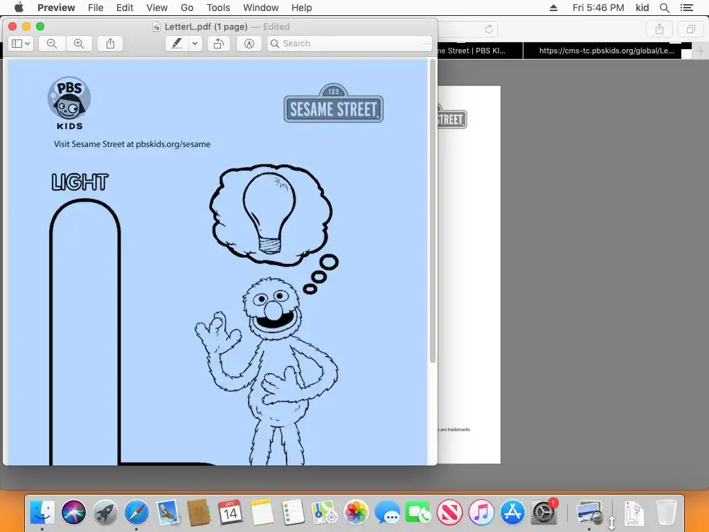Open News from the Dock
The height and width of the screenshot is (532, 709).
(449, 512)
